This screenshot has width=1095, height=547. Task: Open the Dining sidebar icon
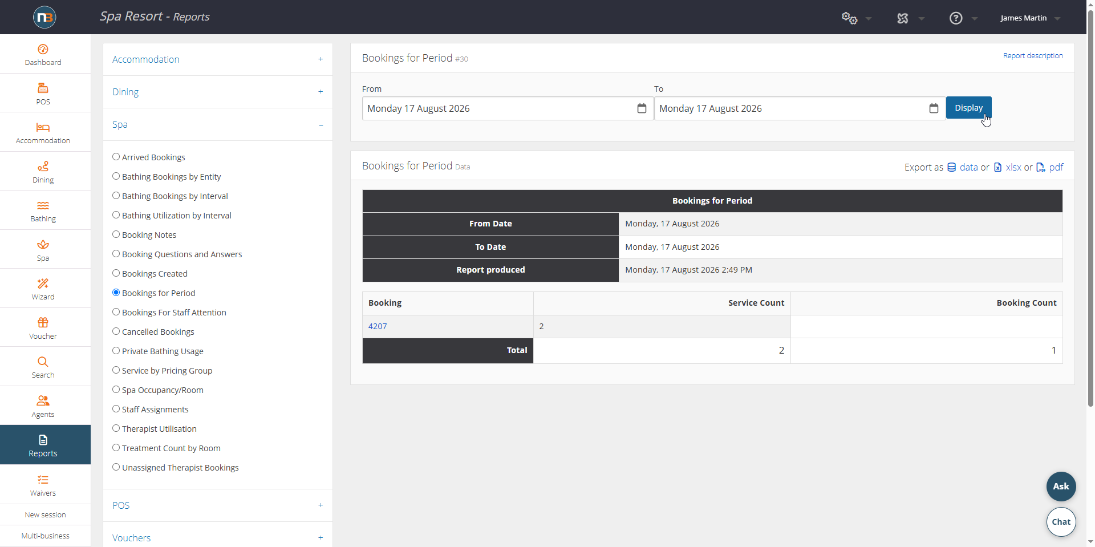[x=43, y=166]
